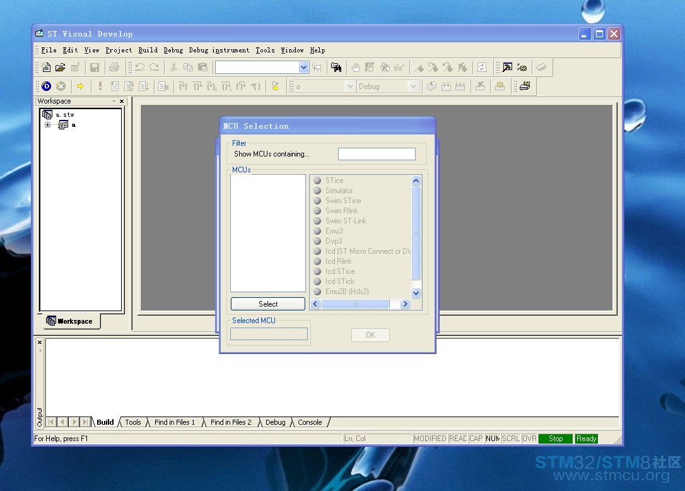Click the compile stacked-layers icon
This screenshot has height=491, width=685.
[x=431, y=86]
